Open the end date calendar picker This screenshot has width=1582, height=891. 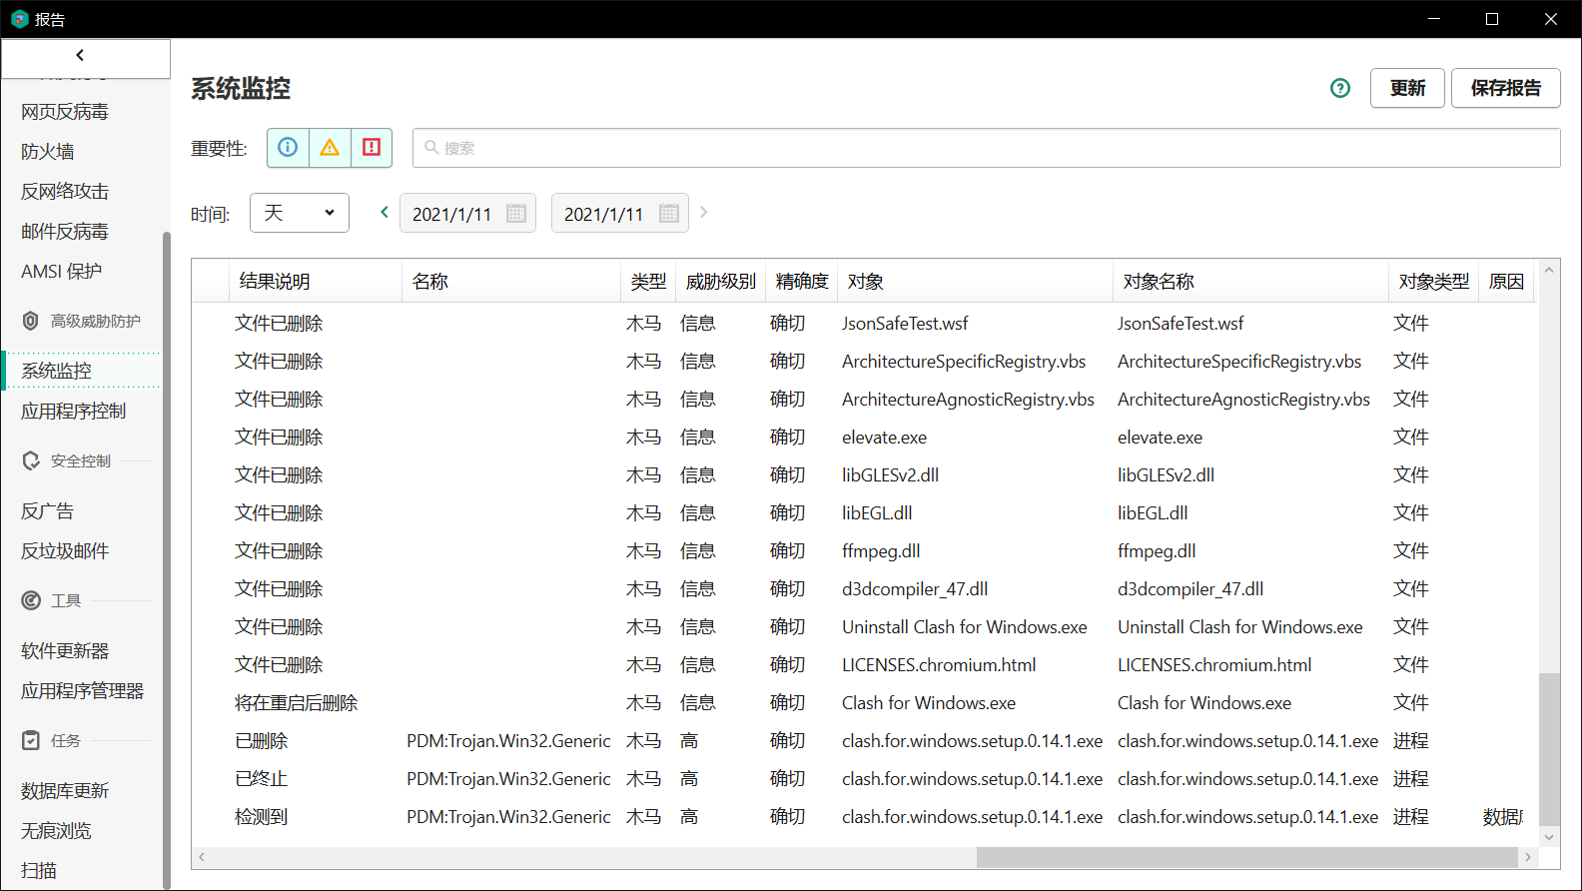[669, 214]
